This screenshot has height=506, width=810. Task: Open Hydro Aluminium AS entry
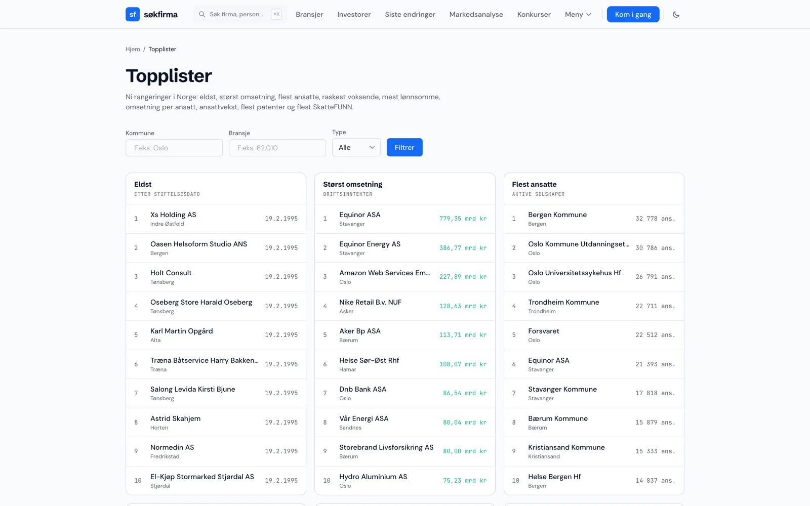pos(405,481)
